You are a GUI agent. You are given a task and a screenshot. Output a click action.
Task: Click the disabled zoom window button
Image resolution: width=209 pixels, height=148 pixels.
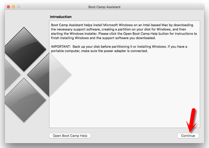[x=19, y=7]
